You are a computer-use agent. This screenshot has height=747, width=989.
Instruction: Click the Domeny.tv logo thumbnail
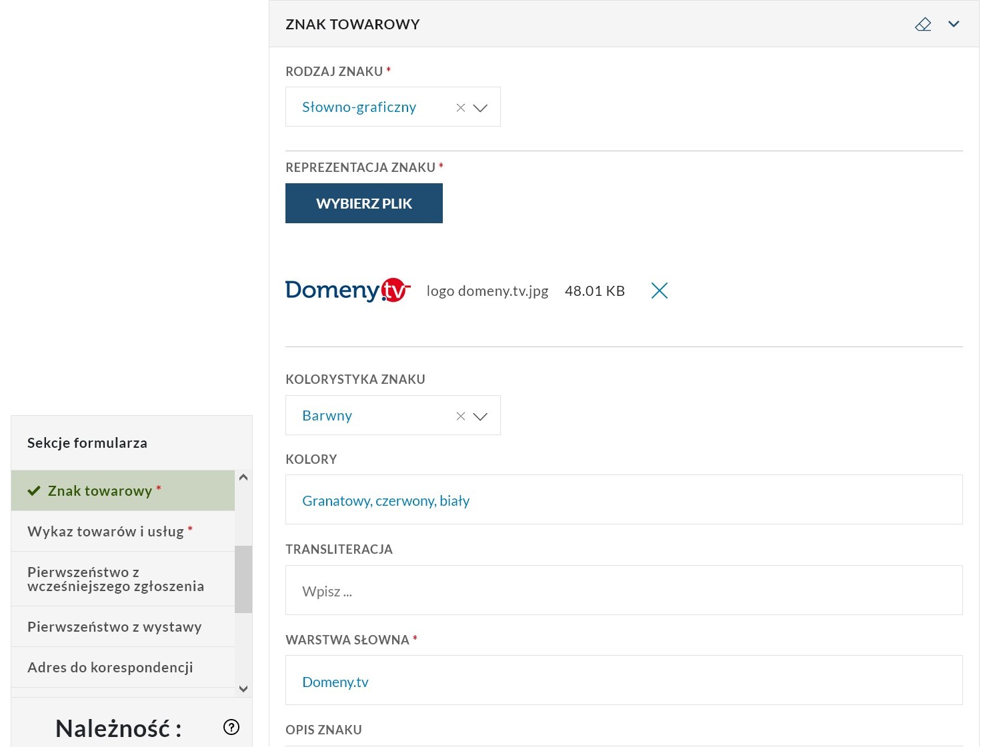pos(347,291)
